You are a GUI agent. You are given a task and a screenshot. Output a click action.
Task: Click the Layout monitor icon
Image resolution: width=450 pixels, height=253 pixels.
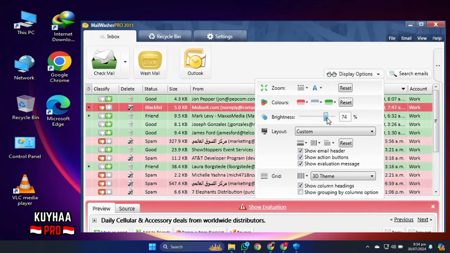(264, 131)
